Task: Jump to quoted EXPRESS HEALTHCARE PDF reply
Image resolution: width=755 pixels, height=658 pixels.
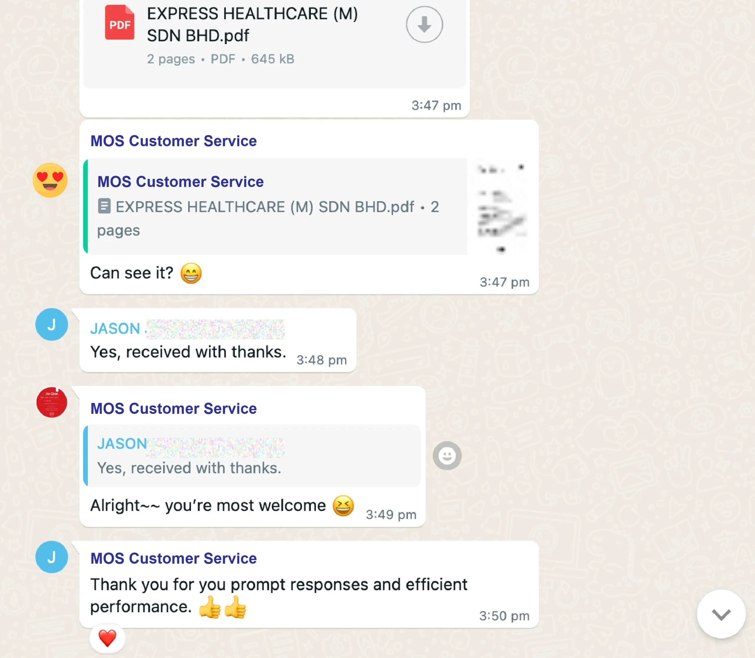Action: pos(275,207)
